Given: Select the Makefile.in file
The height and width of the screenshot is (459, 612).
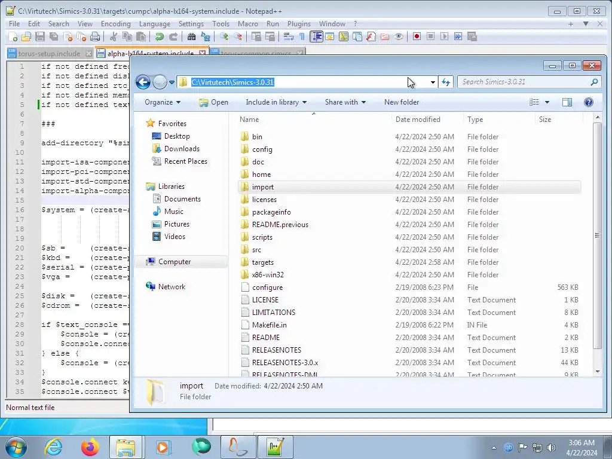Looking at the screenshot, I should point(269,325).
